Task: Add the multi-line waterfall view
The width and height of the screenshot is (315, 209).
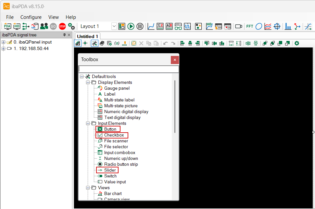Action: point(268,26)
